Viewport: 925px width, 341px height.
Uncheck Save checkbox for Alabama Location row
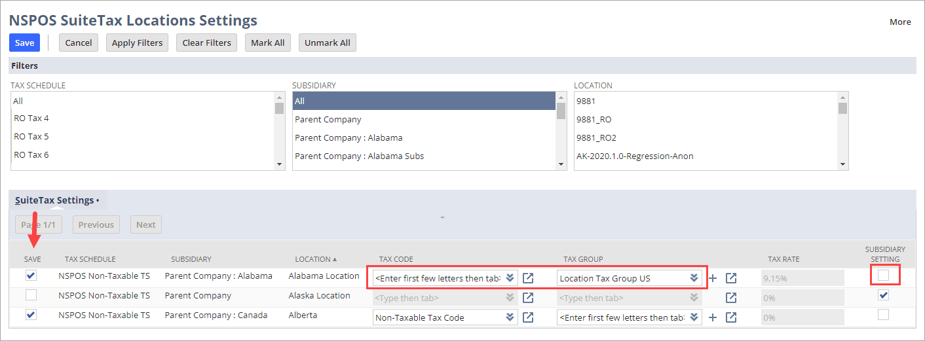(x=31, y=276)
